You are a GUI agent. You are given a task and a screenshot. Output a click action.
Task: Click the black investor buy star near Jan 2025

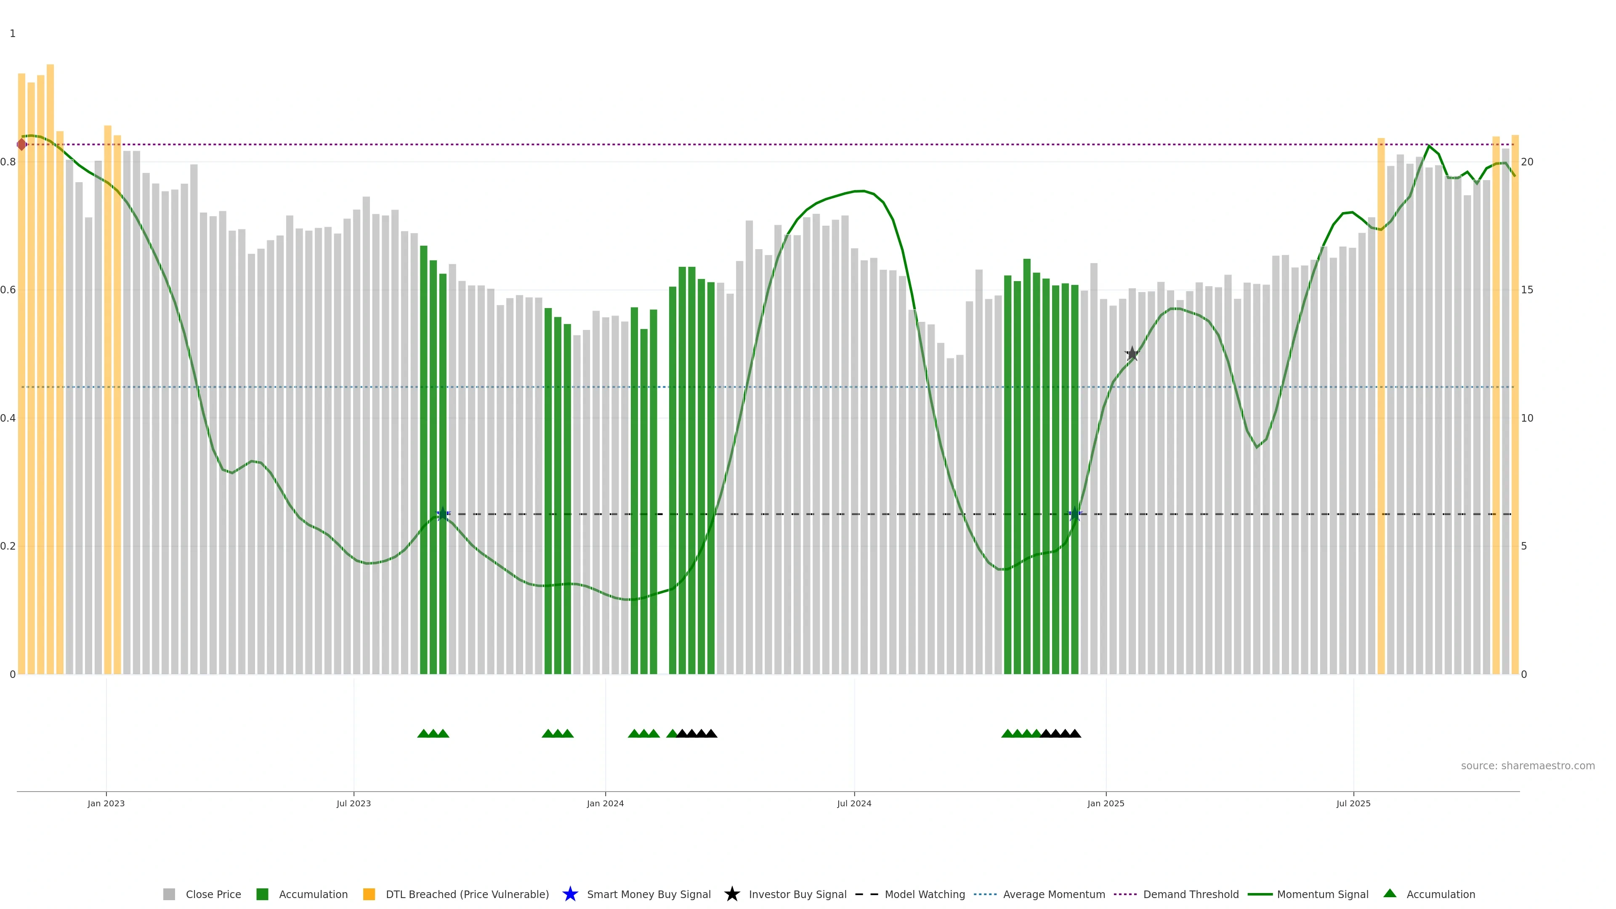click(x=1132, y=354)
